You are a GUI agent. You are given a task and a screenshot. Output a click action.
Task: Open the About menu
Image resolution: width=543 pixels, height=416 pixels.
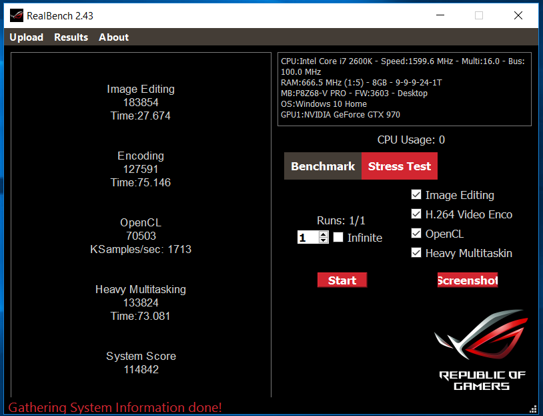113,37
